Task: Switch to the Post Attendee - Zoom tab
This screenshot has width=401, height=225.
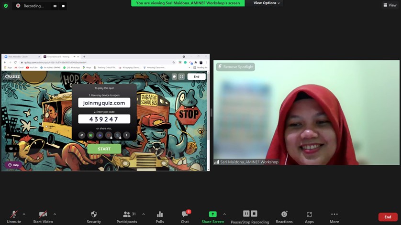Action: (x=22, y=57)
